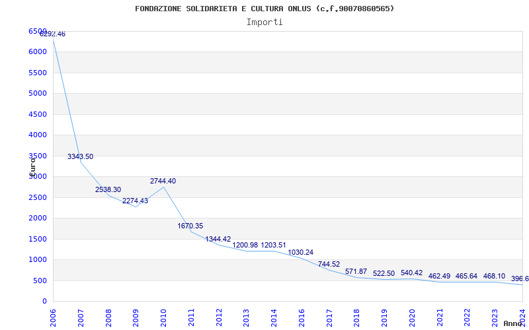Click the 500 y-axis tick label
The image size is (529, 330).
coord(40,281)
